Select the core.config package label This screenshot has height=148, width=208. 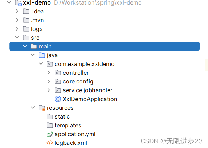(78, 82)
